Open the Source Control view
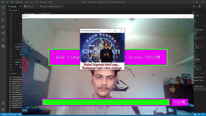 click(x=3, y=20)
